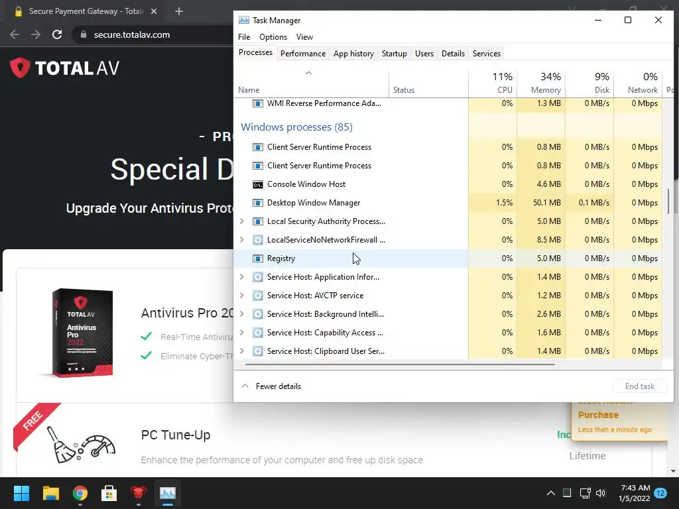The width and height of the screenshot is (679, 509).
Task: Collapse to Fewer details
Action: [271, 386]
